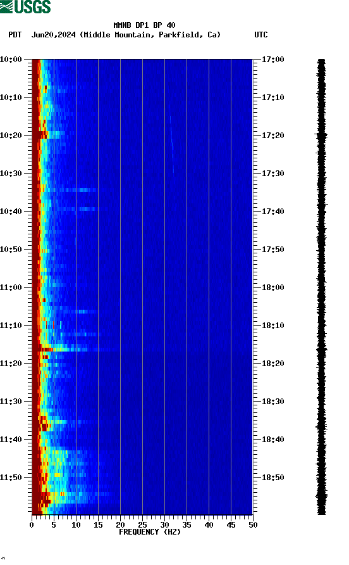Click the 11:00 PDT time label
The width and height of the screenshot is (349, 565).
pos(11,288)
